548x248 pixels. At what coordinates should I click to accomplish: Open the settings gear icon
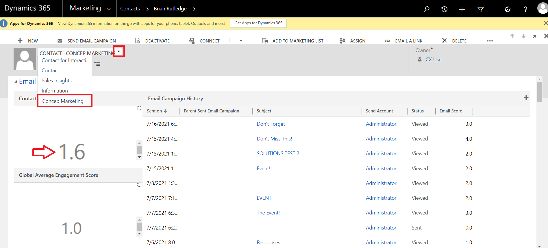(508, 9)
